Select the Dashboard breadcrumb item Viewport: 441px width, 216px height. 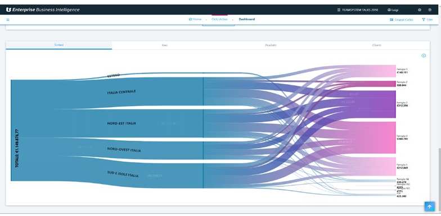[x=246, y=19]
